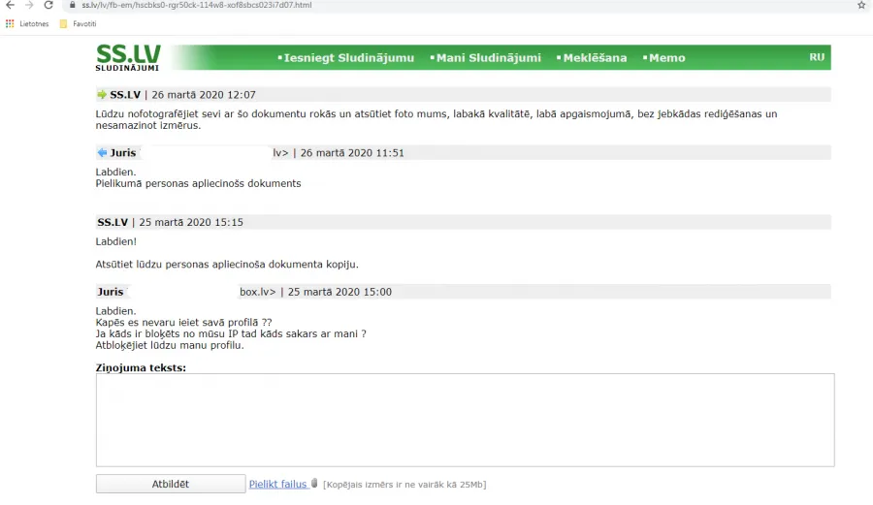
Task: Click note 'Kopējais izmērs ir ne vairāk kā 25Mb'
Action: click(404, 485)
